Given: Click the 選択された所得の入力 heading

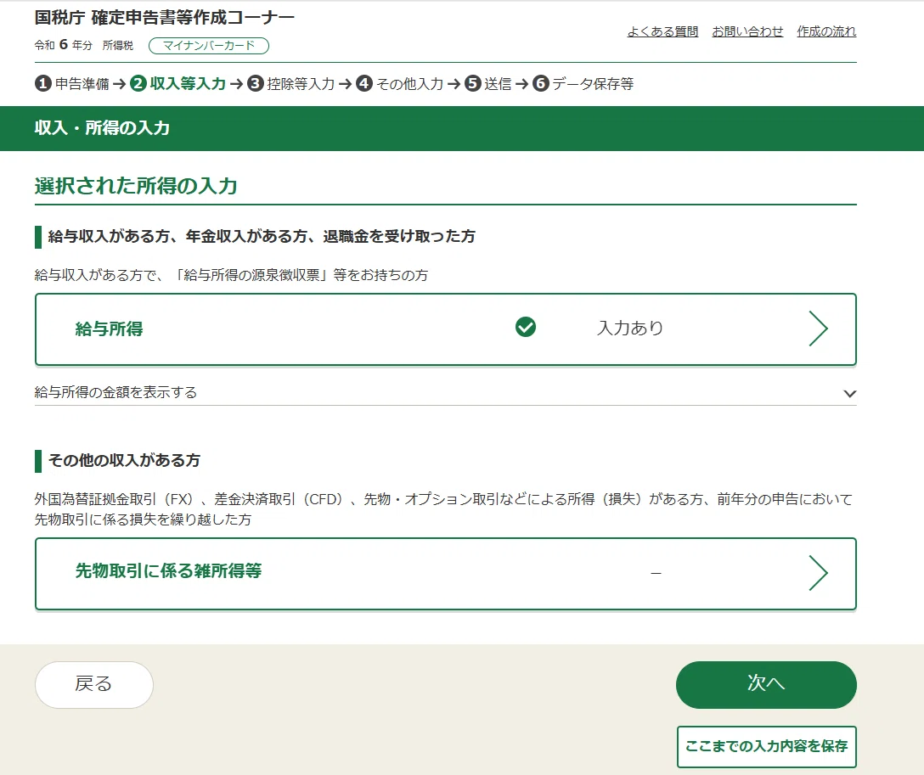Looking at the screenshot, I should pos(136,186).
